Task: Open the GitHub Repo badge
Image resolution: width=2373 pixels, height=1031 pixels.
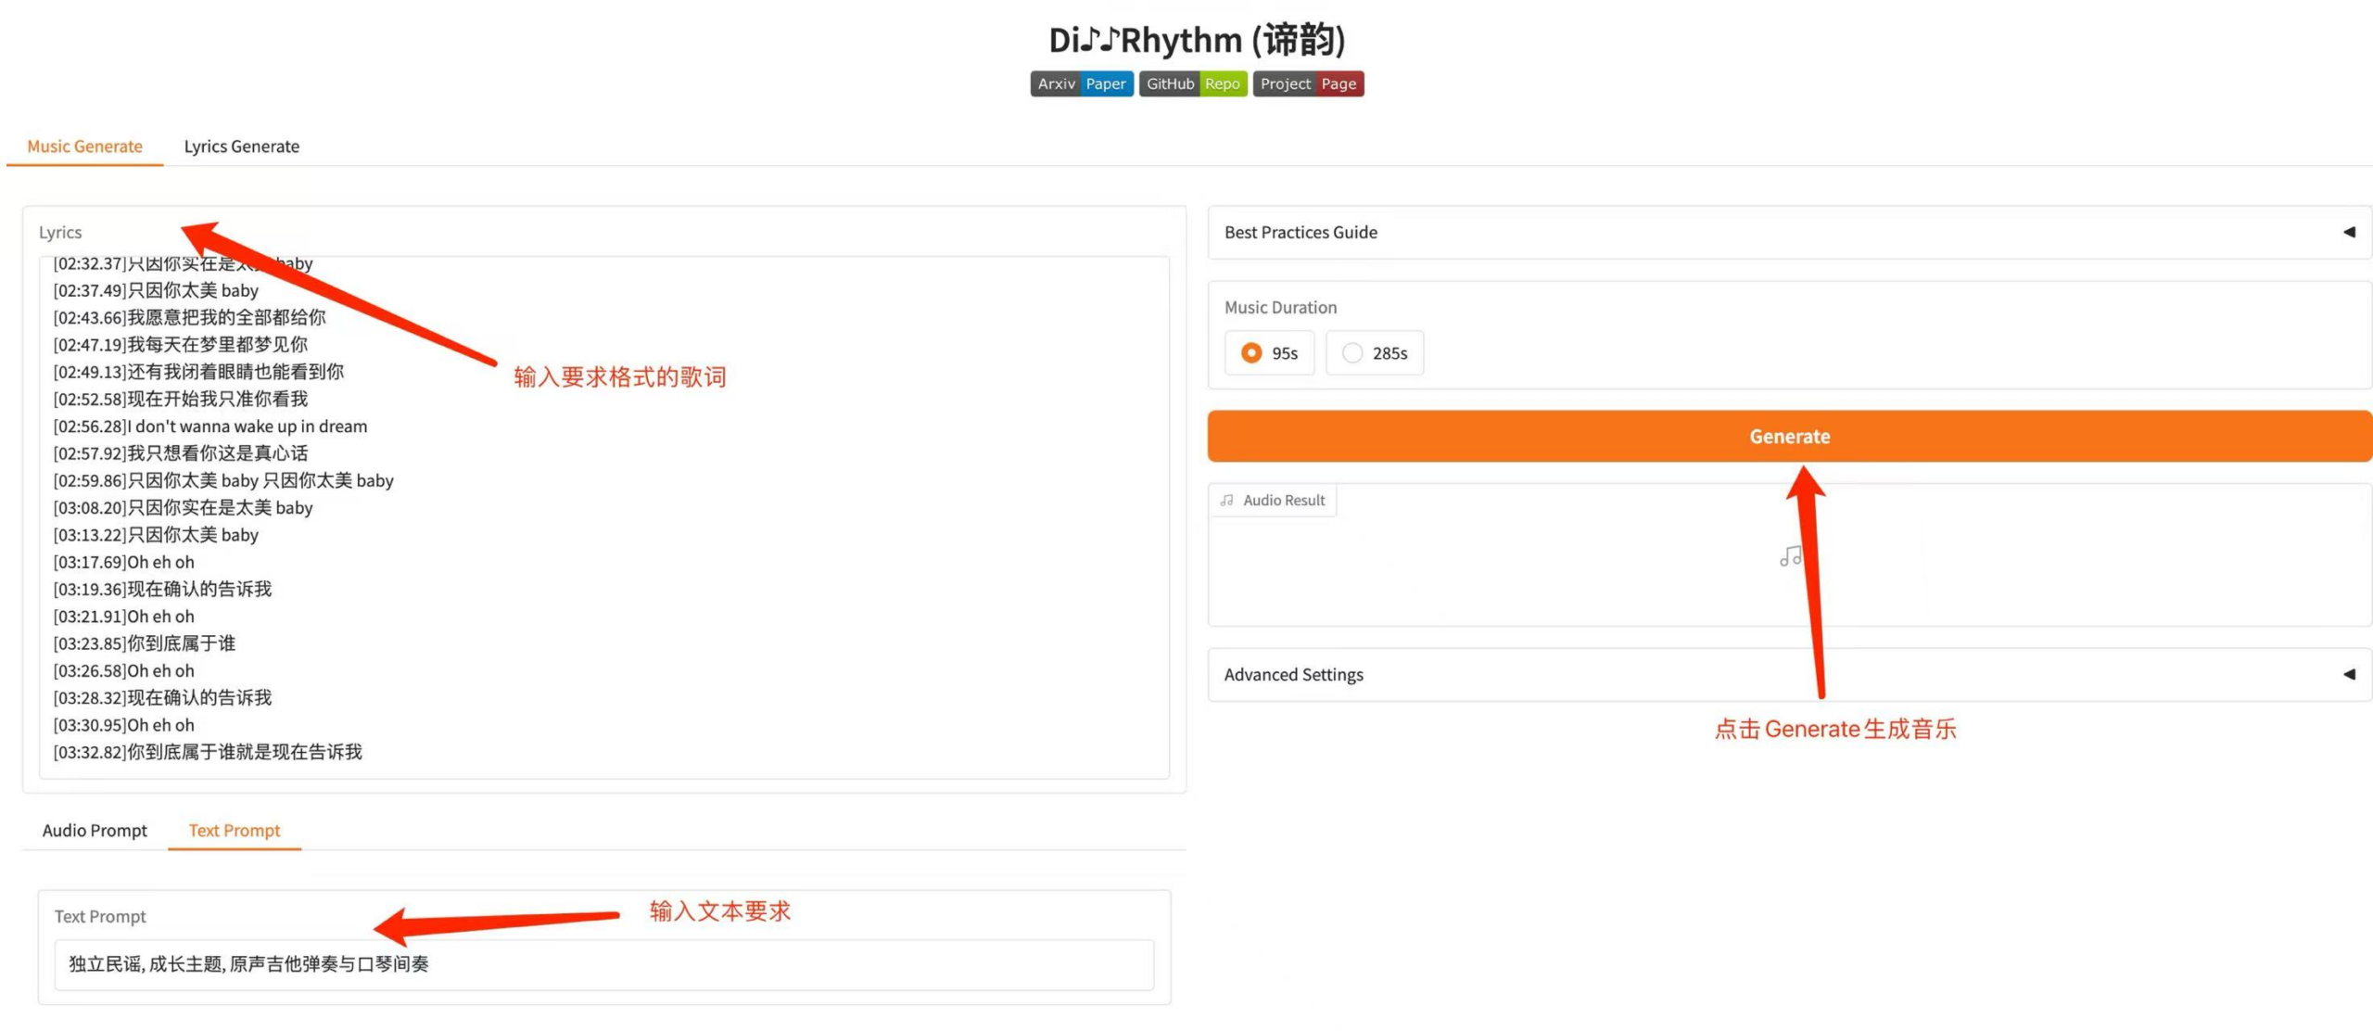Action: tap(1192, 83)
